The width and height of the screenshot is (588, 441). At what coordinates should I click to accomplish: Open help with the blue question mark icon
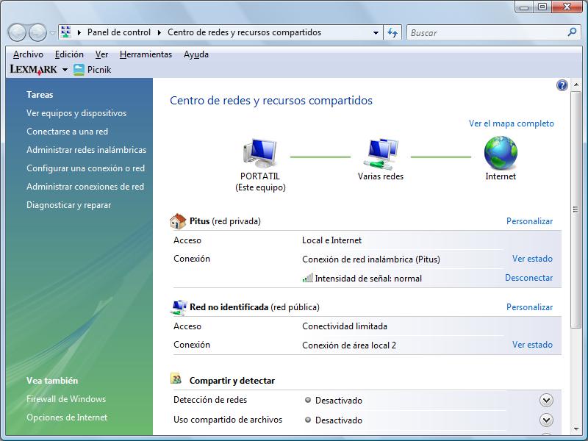pos(562,85)
